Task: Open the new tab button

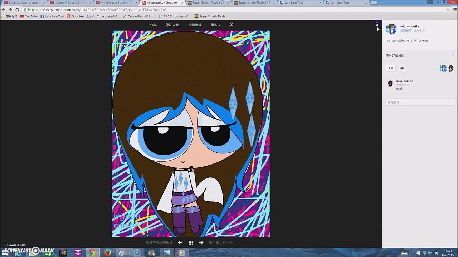Action: point(374,3)
